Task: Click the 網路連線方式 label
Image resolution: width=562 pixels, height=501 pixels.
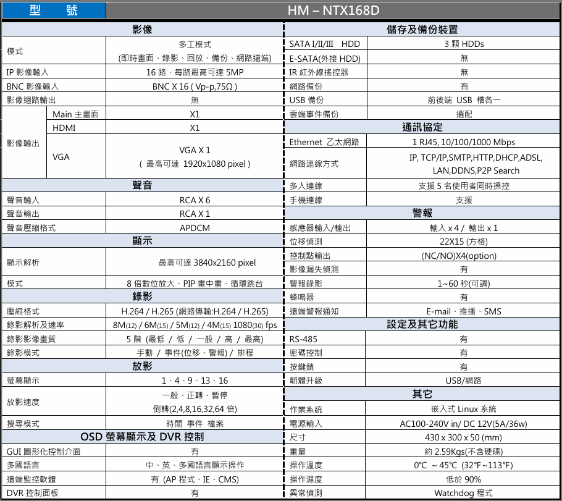Action: [x=314, y=164]
